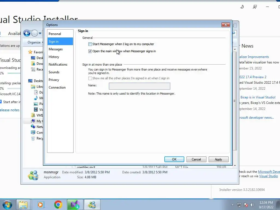Switch to Available tab in Visual Studio Installer
Image resolution: width=280 pixels, height=210 pixels.
pos(14,33)
